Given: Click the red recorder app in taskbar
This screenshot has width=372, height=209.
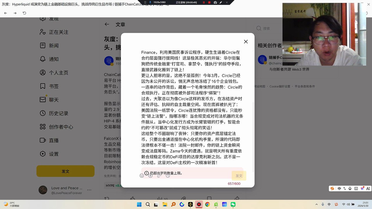Looking at the screenshot, I should click(199, 204).
